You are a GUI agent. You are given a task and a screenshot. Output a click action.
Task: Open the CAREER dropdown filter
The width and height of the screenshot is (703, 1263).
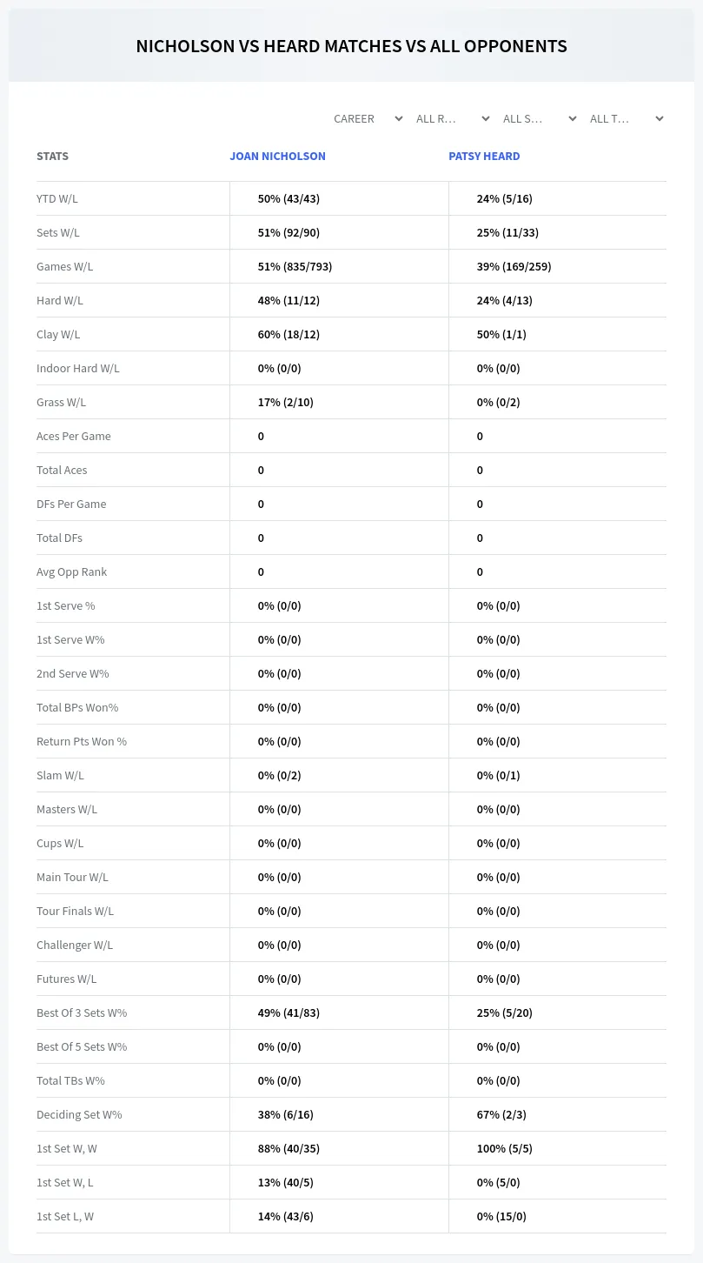point(368,118)
